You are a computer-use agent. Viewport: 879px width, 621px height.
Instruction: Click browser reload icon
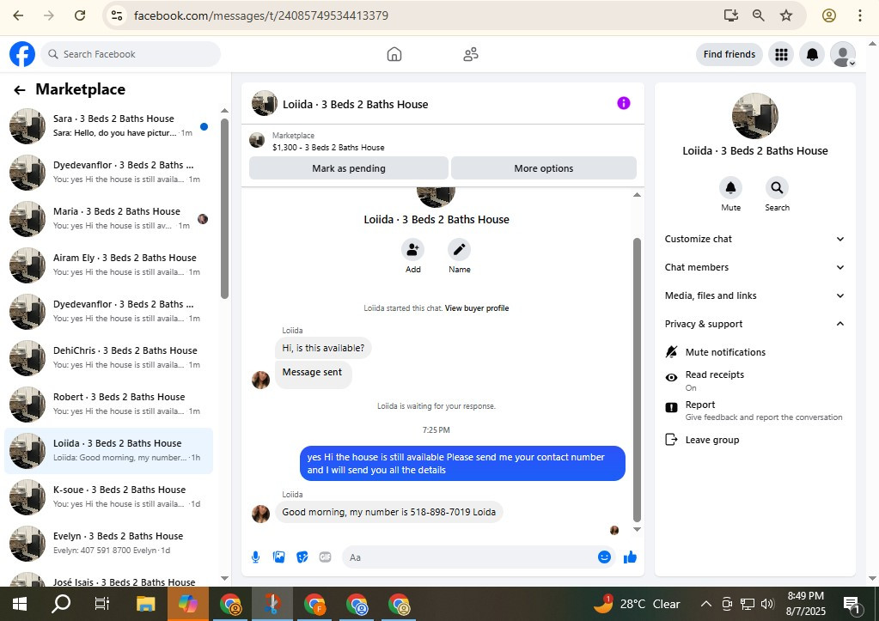pos(80,15)
